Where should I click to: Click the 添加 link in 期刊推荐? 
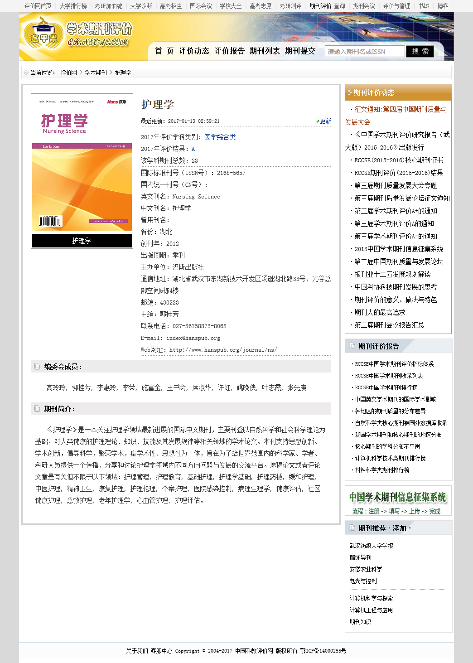click(399, 528)
